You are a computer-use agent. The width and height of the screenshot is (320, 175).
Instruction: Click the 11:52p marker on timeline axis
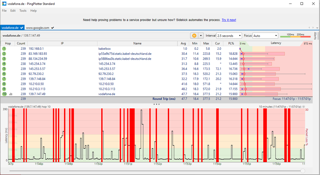[x=158, y=164]
